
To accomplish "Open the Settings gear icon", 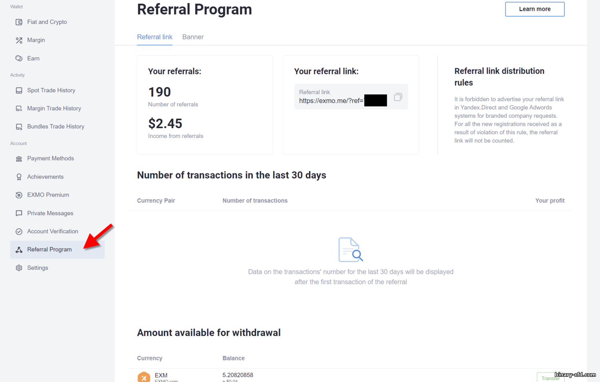I will click(x=19, y=268).
